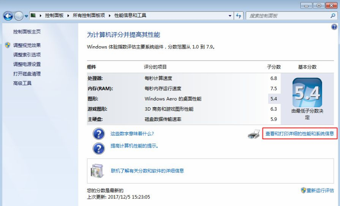Viewport: 340px width, 206px height.
Task: Click the magnifier icon in search box
Action: coord(333,16)
